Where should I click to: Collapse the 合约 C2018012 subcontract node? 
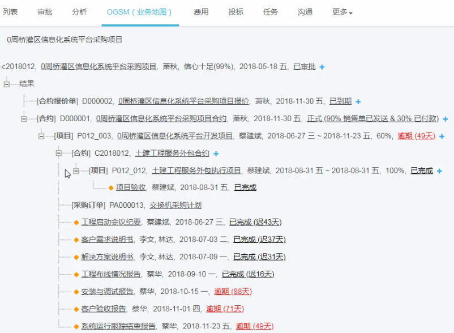pos(59,153)
